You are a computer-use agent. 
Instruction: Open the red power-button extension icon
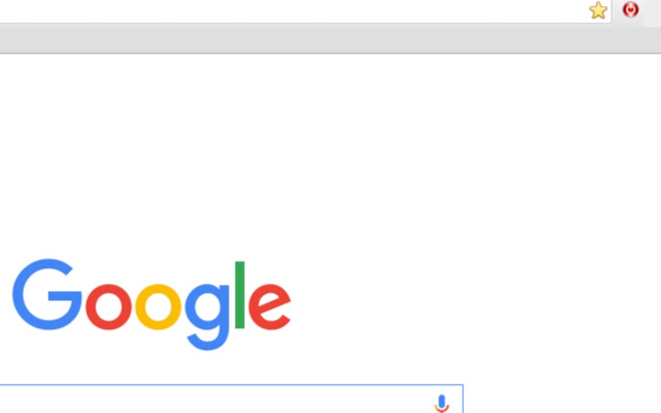pos(631,10)
